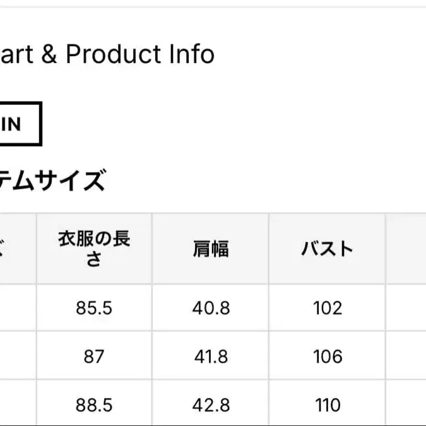The height and width of the screenshot is (426, 426).
Task: Click the cut-off header right of バスト
Action: pyautogui.click(x=407, y=249)
